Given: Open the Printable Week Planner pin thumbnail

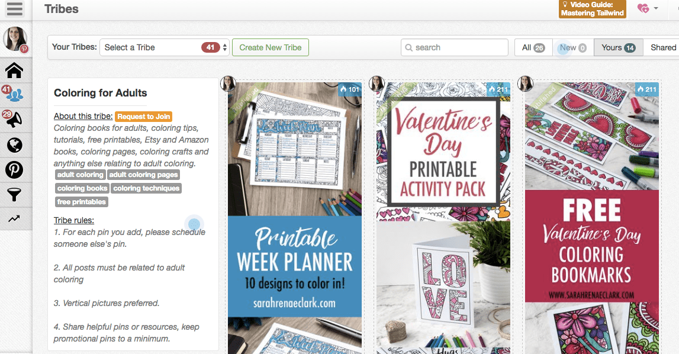Looking at the screenshot, I should (x=295, y=218).
